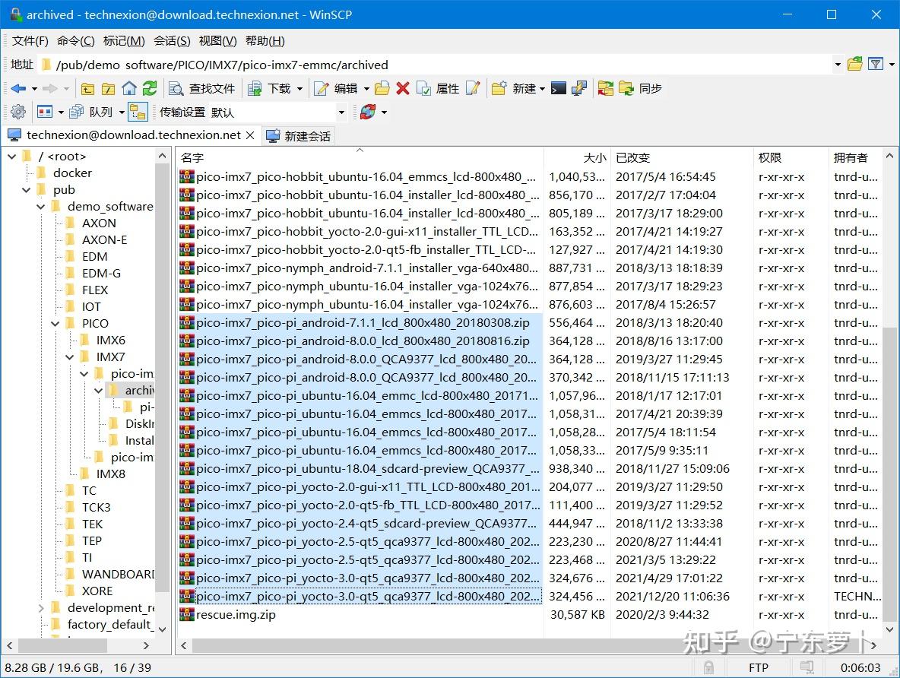This screenshot has height=678, width=900.
Task: Click the red X delete icon
Action: point(403,89)
